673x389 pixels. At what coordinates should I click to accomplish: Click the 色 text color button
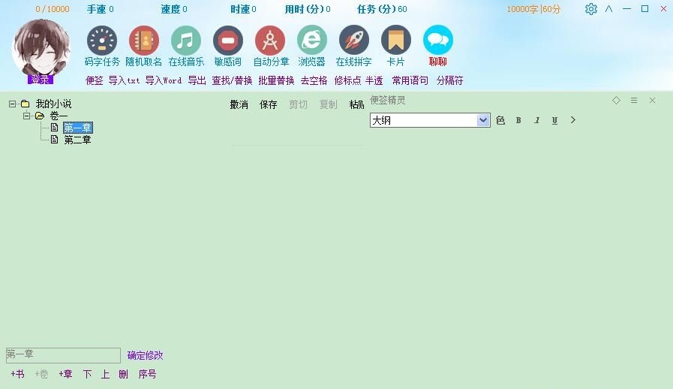500,120
